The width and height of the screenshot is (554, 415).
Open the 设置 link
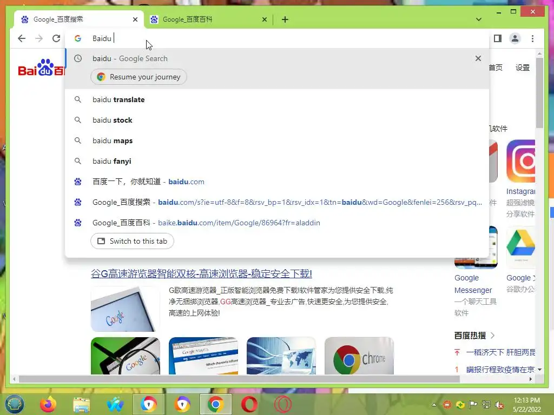[x=523, y=68]
